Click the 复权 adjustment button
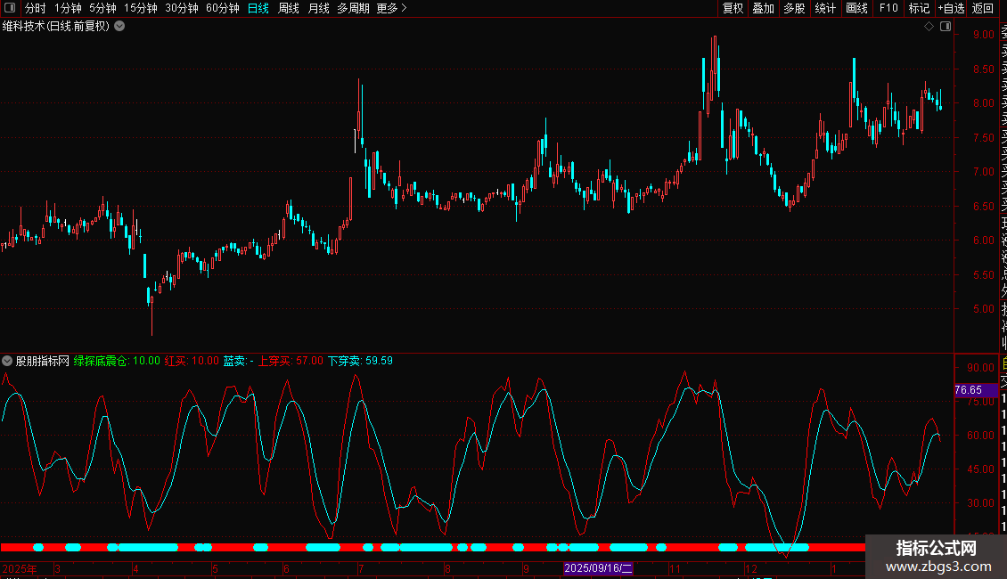Screen dimensions: 1007x579 pos(733,8)
